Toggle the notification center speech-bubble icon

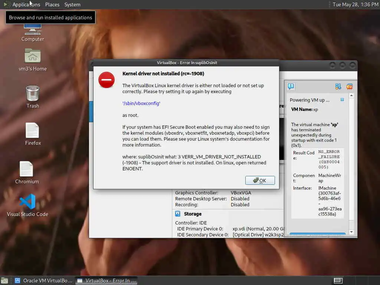[x=291, y=86]
